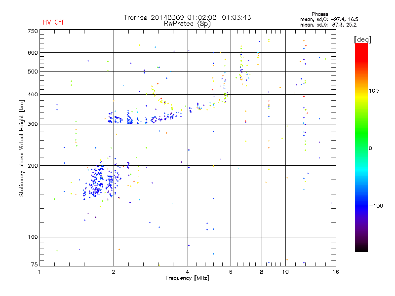
Task: Click the 'Stationary phase Virtual Height [km]' axis label
Action: [x=22, y=148]
